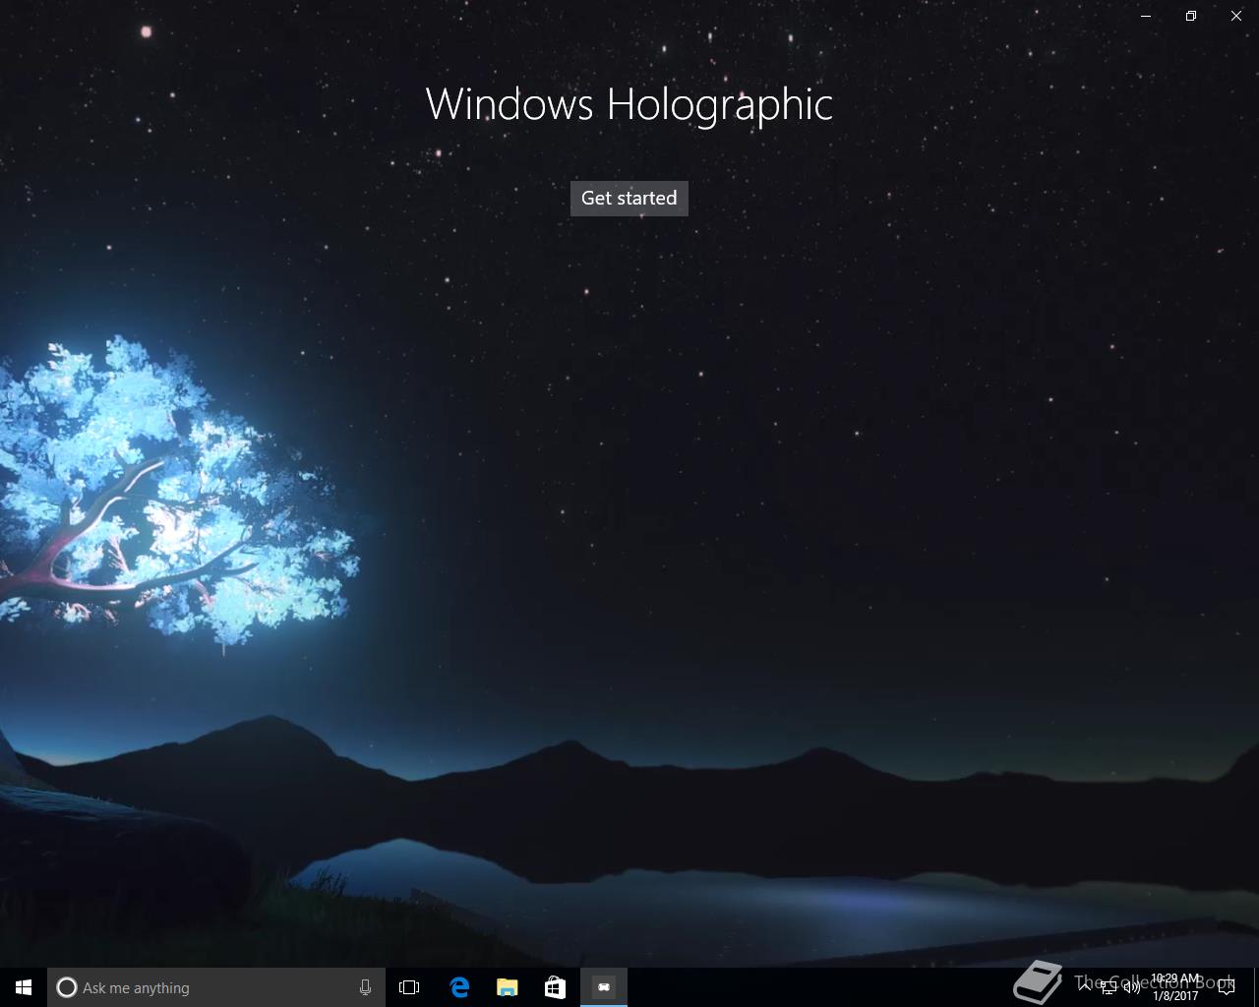
Task: Open the Action Center notifications icon
Action: coord(1227,987)
